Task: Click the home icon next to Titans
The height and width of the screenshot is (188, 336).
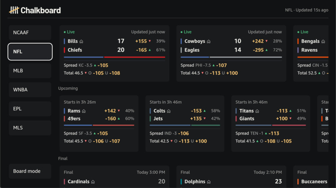Action: (257, 111)
